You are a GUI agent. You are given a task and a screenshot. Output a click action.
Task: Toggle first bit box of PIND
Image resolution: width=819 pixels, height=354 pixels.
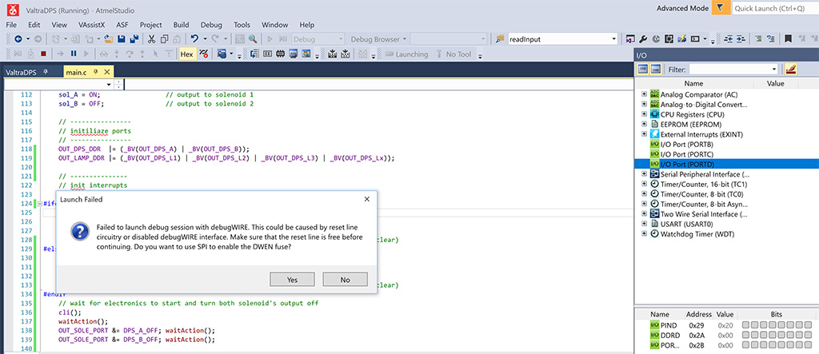point(746,324)
